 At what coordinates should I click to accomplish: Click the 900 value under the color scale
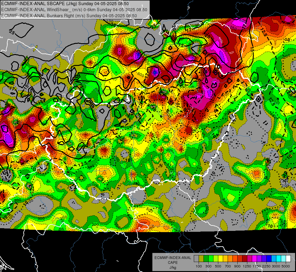coord(237,266)
